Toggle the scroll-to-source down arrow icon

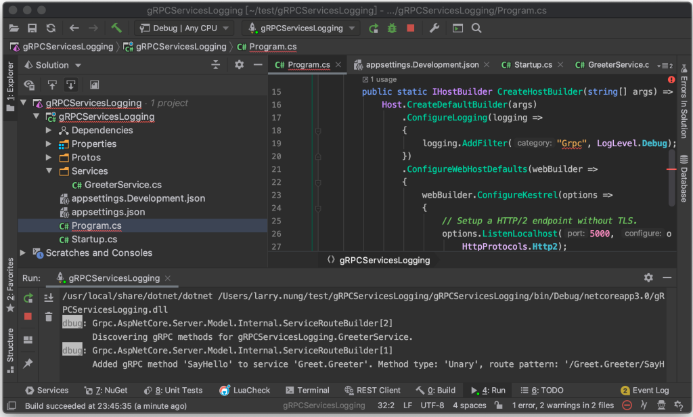point(70,85)
